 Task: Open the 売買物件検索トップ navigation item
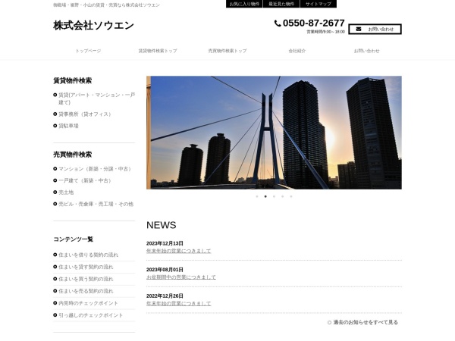(227, 51)
